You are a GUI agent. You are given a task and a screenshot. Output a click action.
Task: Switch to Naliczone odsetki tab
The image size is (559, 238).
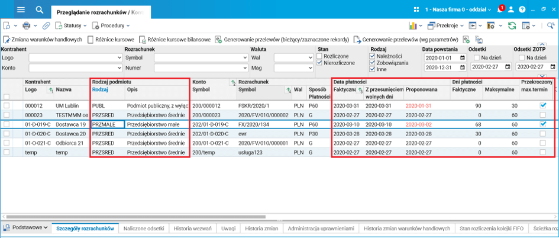click(x=144, y=228)
